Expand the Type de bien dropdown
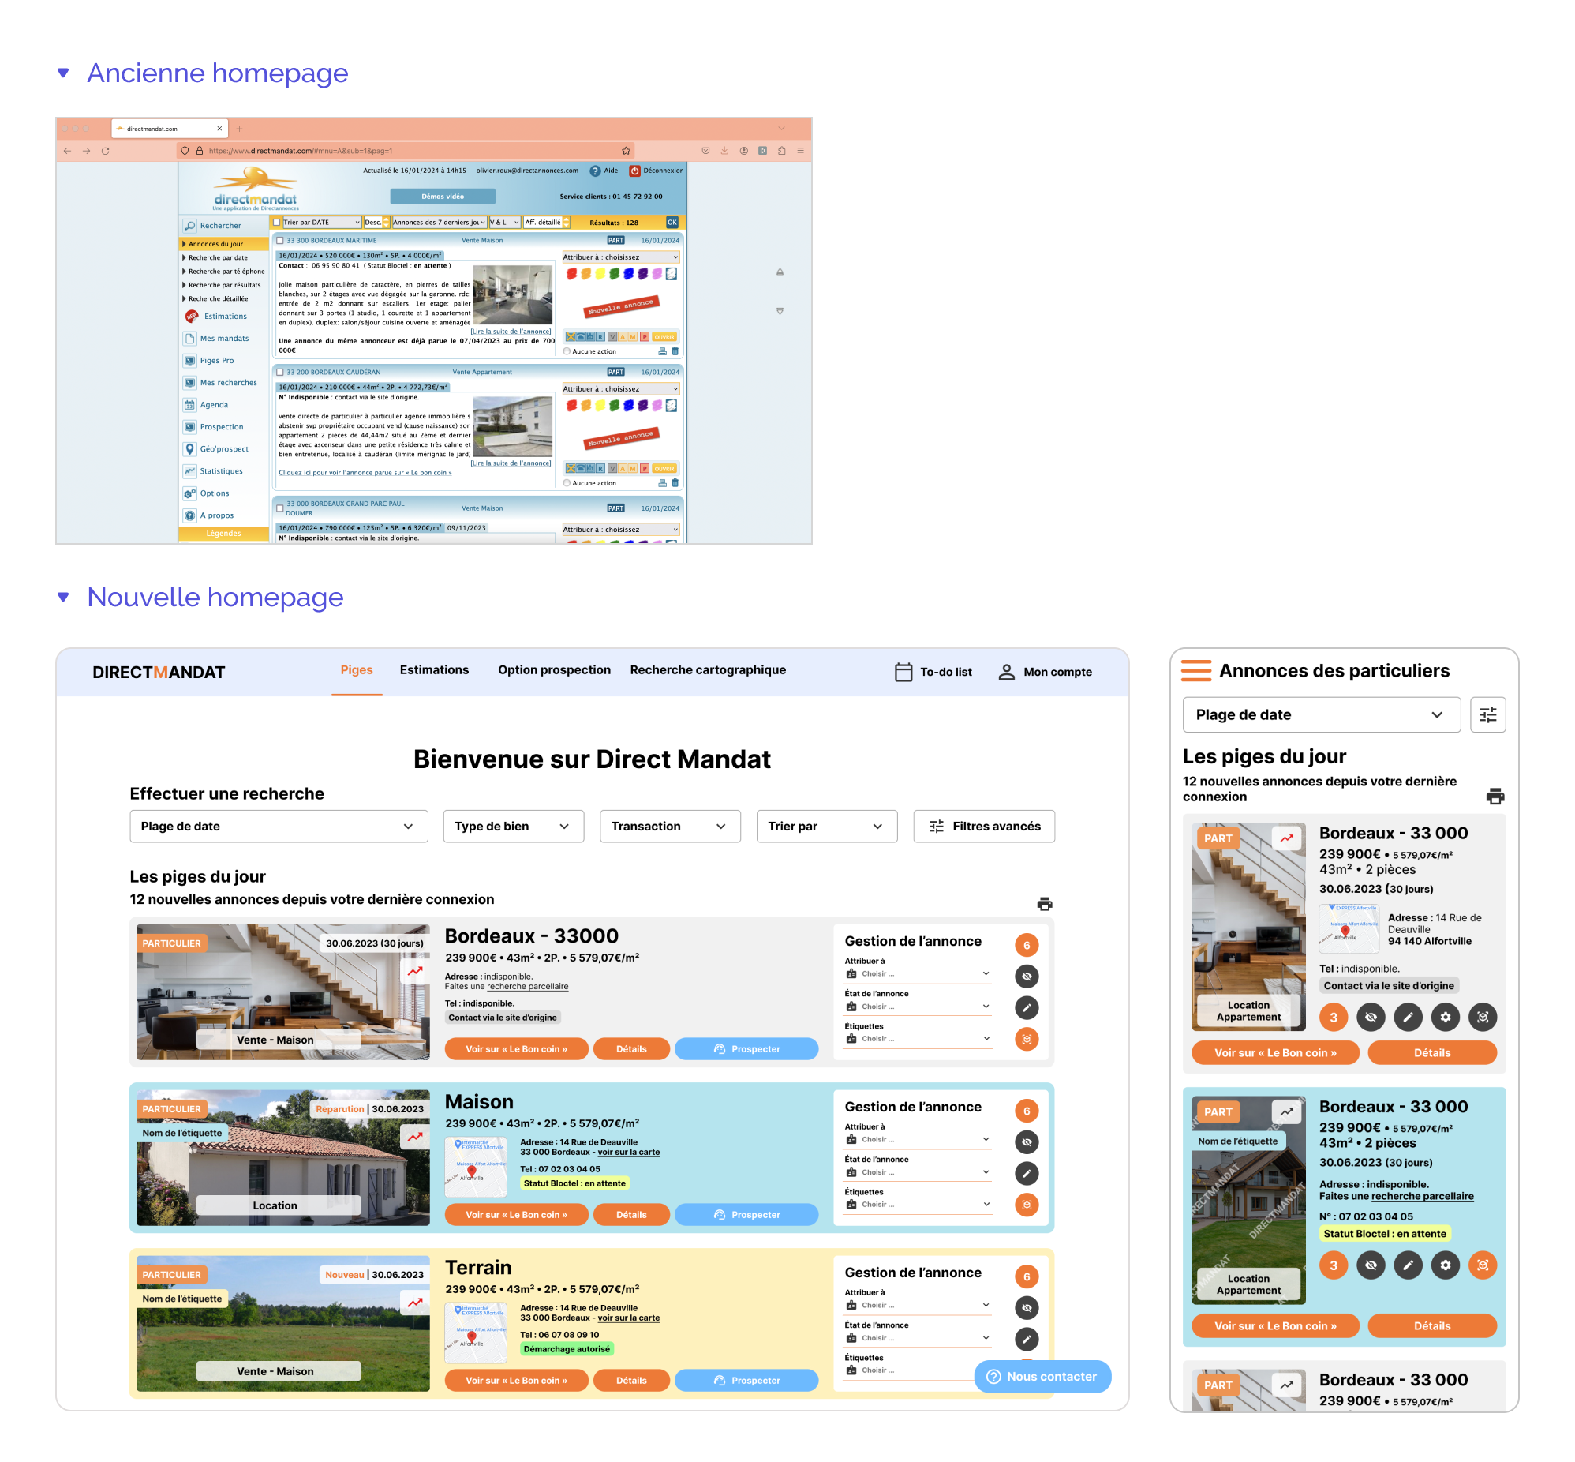Screen dimensions: 1575x1462 (x=512, y=826)
